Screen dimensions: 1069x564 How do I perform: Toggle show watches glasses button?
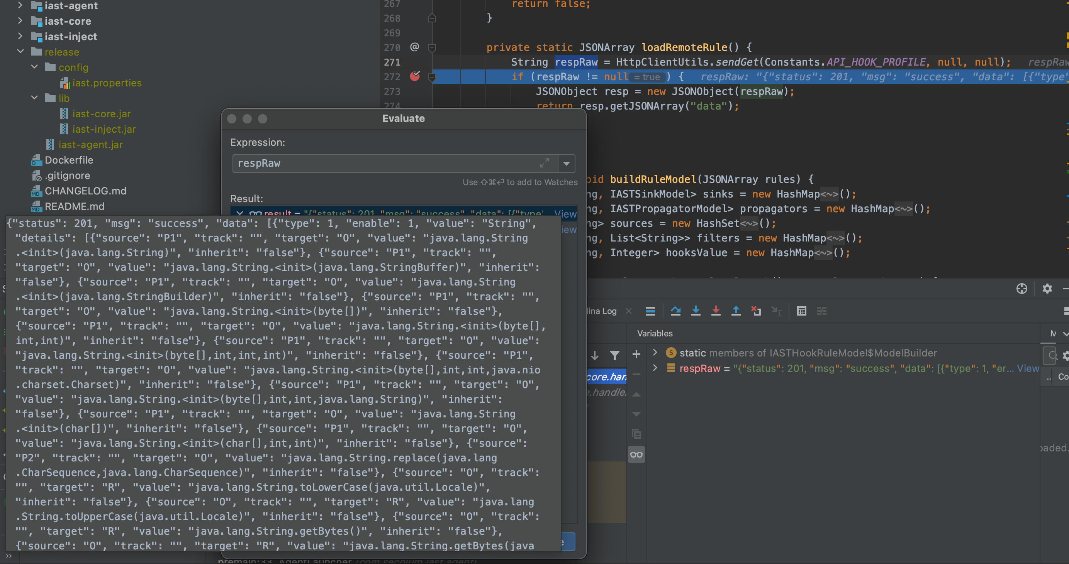(636, 454)
